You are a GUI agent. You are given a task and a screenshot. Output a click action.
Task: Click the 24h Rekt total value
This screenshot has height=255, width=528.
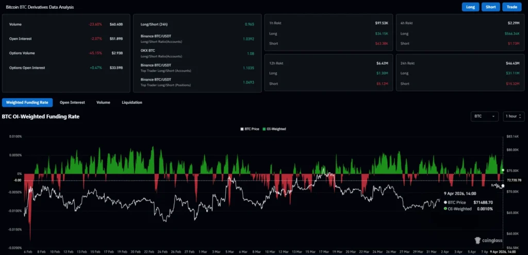coord(512,62)
